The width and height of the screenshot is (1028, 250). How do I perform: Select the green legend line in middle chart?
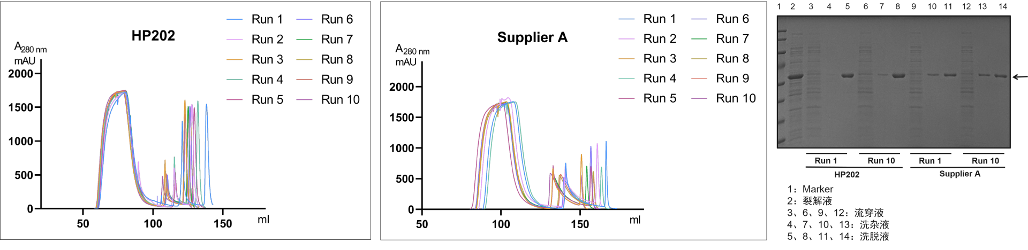[x=699, y=39]
